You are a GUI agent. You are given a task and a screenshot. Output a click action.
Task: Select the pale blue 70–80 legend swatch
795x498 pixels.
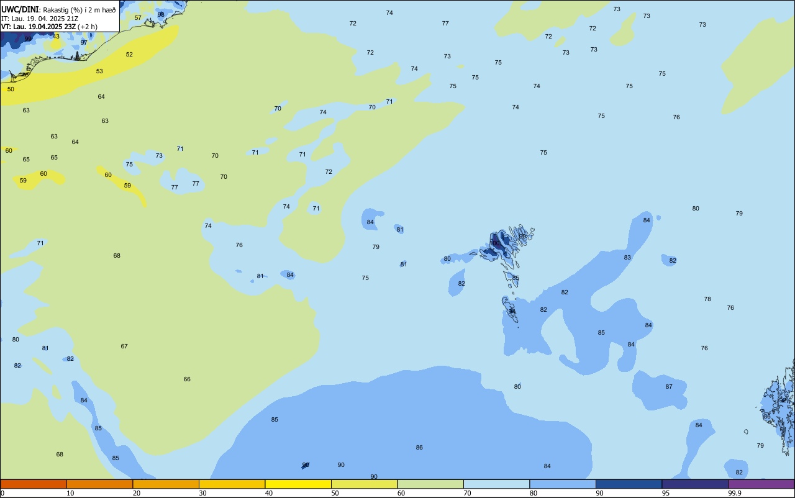click(x=496, y=484)
